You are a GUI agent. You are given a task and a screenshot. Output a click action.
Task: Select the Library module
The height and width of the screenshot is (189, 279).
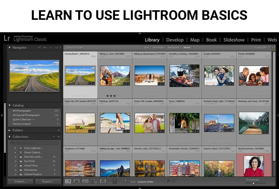click(x=152, y=40)
